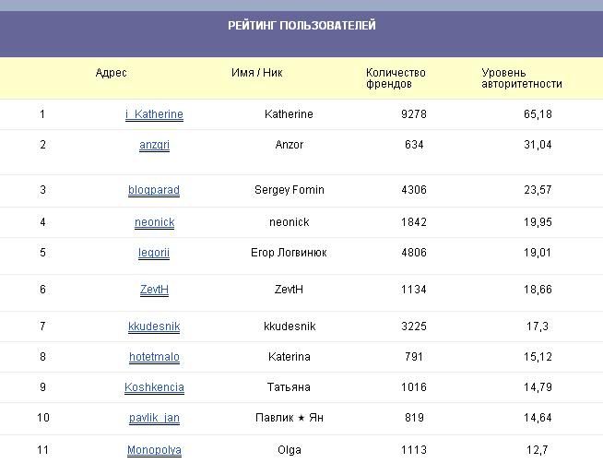Click the 65,18 authority level value

538,114
